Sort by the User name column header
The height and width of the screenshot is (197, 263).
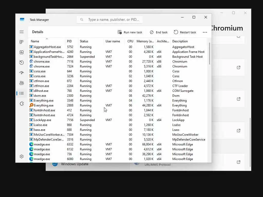(x=113, y=41)
